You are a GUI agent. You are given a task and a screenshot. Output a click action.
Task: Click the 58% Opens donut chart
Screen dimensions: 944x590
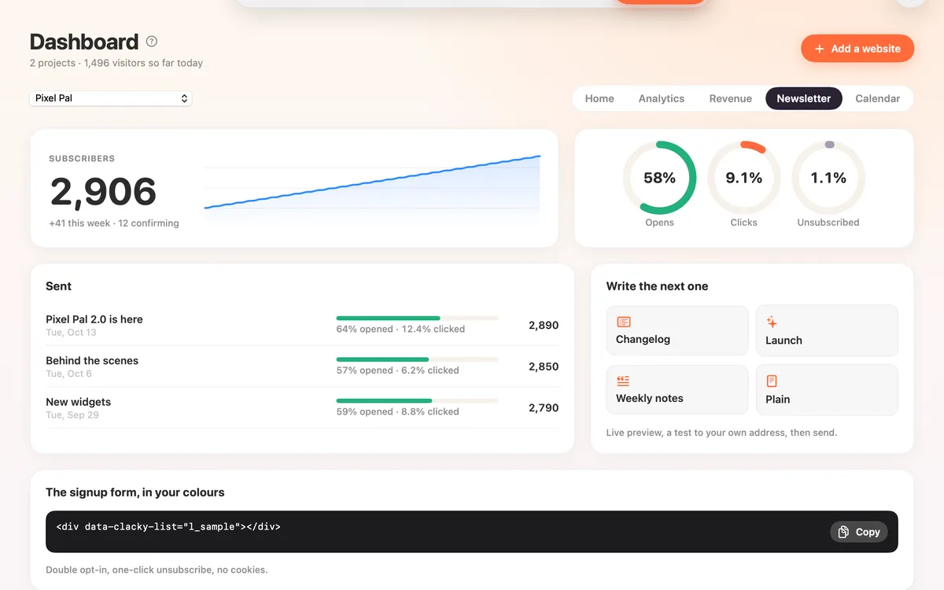659,178
